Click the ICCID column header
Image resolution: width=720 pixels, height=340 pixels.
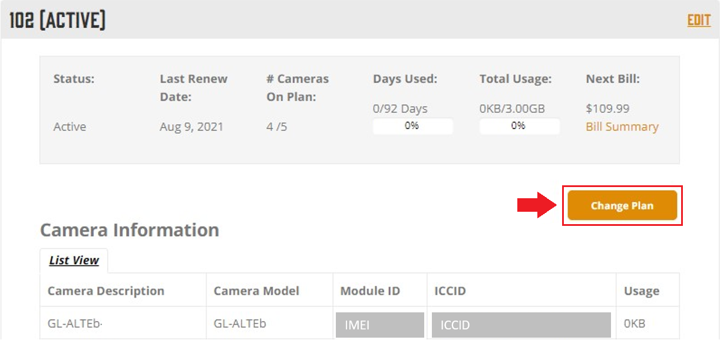pos(450,291)
